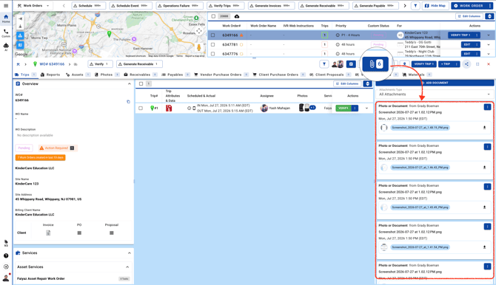
Task: Open user profile icon in sidebar
Action: pos(6,278)
